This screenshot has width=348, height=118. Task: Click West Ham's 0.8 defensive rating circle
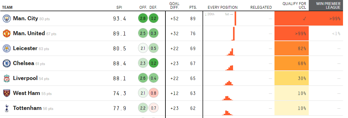[x=153, y=93]
